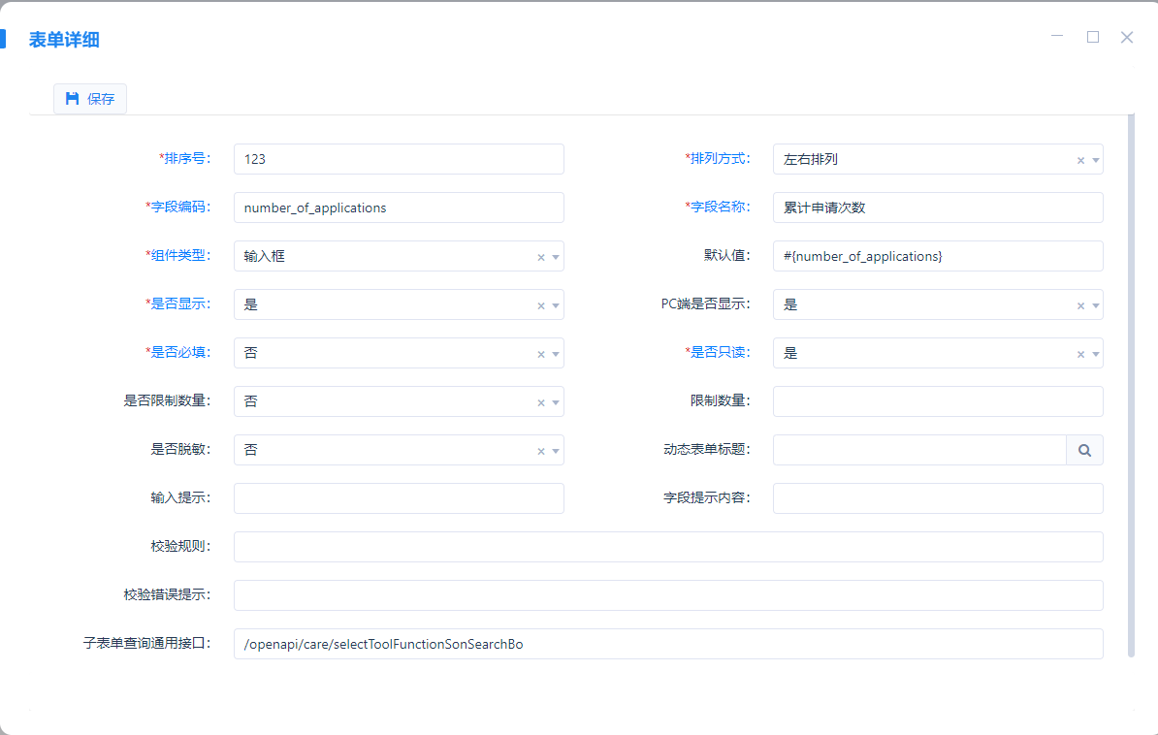Image resolution: width=1158 pixels, height=735 pixels.
Task: Click the 保存 button with disk icon
Action: 90,99
